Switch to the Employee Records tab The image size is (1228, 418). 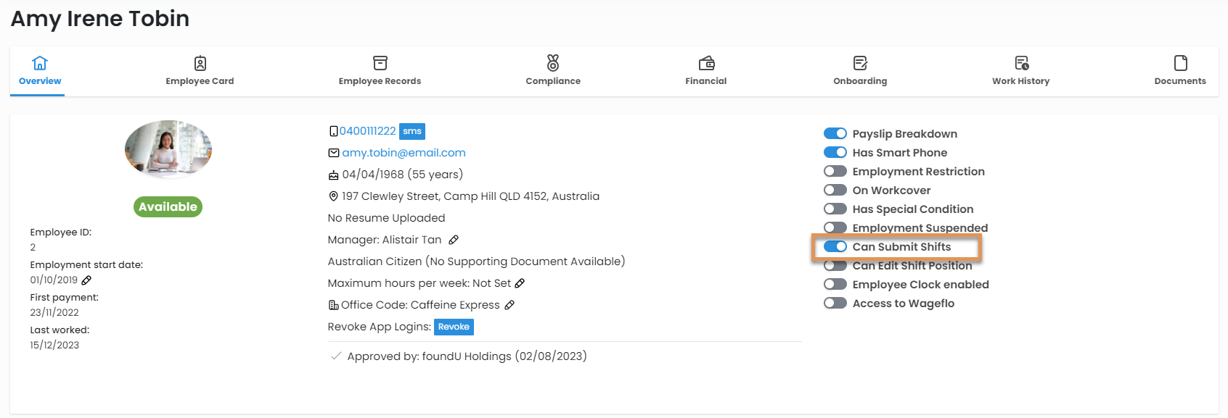click(x=380, y=71)
